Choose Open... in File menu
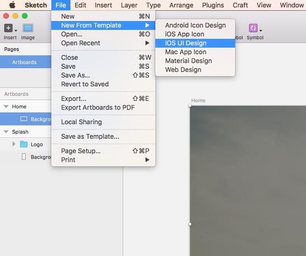The image size is (306, 256). [x=103, y=34]
